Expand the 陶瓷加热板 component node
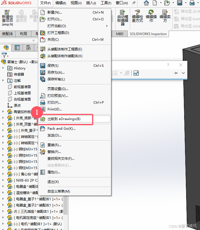Screen dimensions: 200x230 pyautogui.click(x=3, y=112)
